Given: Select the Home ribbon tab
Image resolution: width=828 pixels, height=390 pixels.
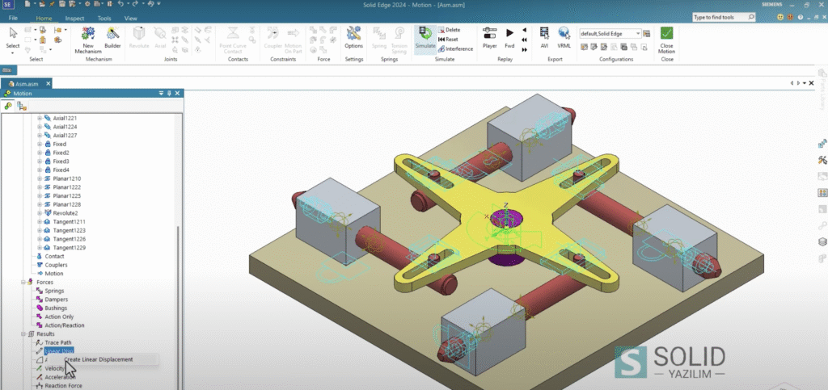Looking at the screenshot, I should pos(44,19).
